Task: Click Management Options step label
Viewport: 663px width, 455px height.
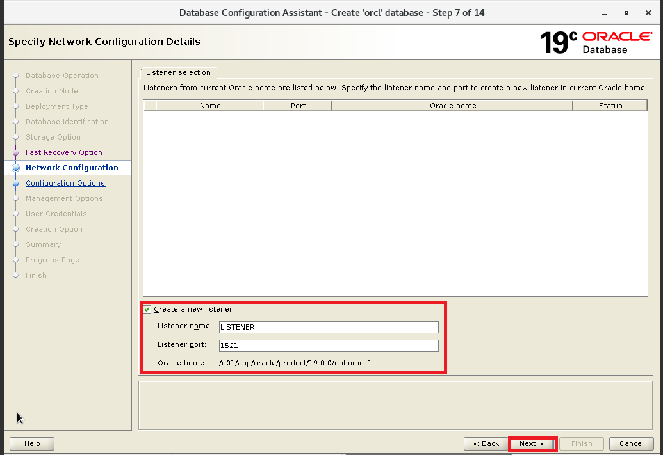Action: pos(64,198)
